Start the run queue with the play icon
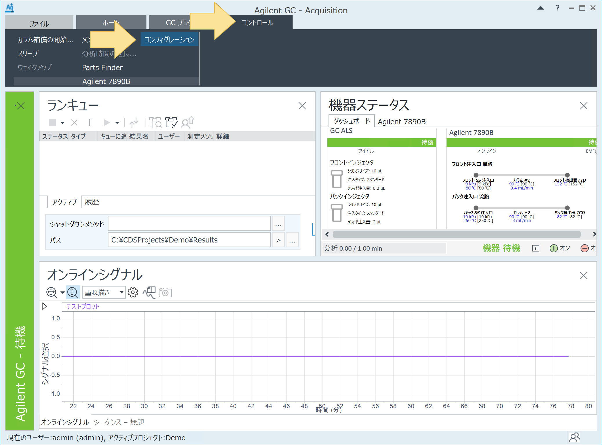602x445 pixels. pyautogui.click(x=107, y=123)
